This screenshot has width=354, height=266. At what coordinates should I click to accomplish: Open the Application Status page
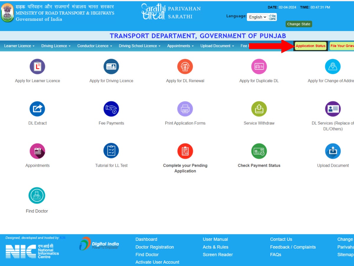tap(310, 46)
